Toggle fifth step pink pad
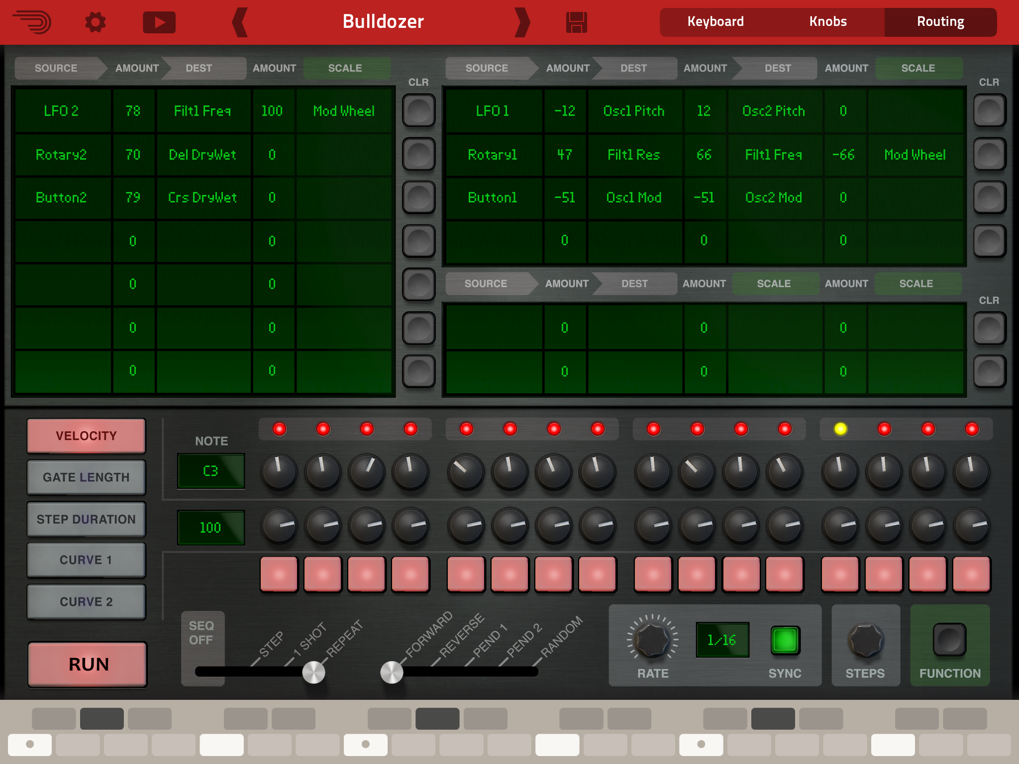The image size is (1019, 764). coord(466,574)
